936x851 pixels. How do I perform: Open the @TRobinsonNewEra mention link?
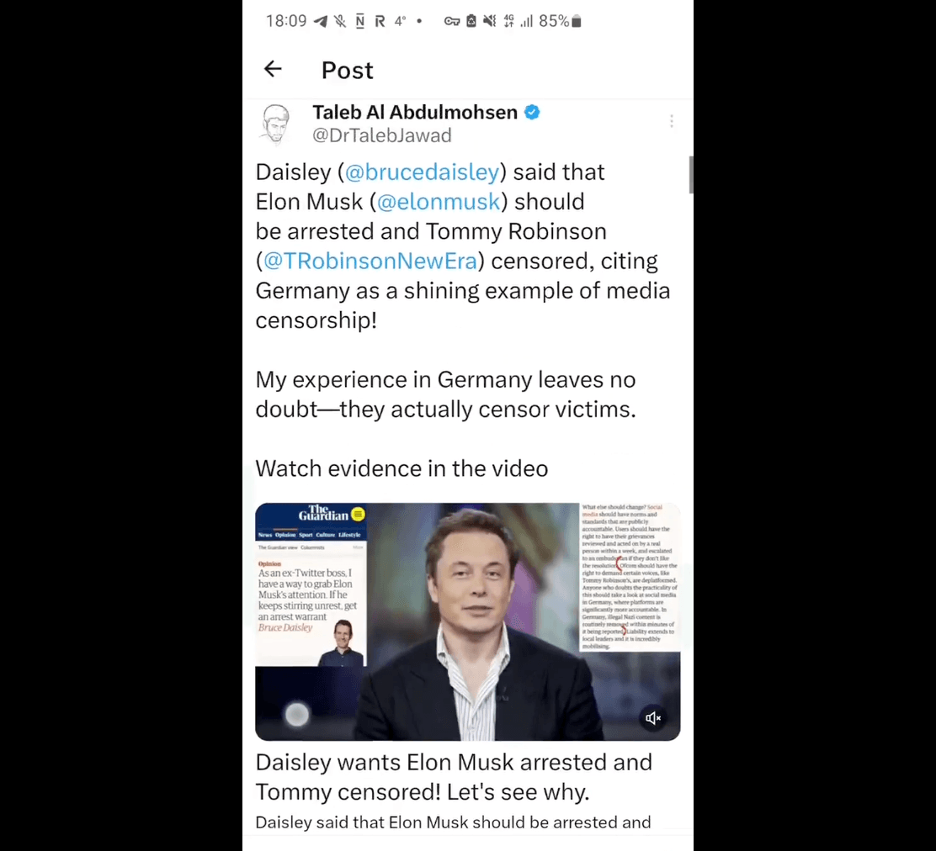(370, 262)
